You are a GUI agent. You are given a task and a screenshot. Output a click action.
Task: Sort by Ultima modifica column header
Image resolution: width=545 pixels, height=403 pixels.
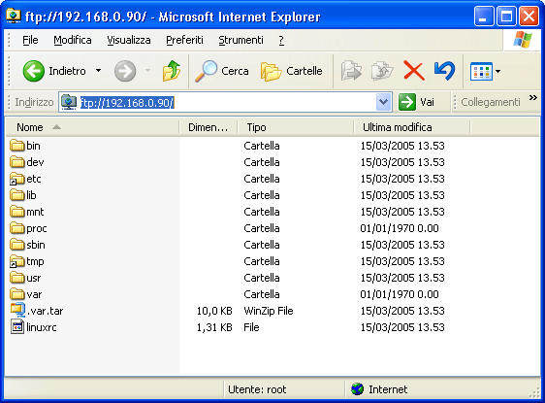(x=411, y=127)
